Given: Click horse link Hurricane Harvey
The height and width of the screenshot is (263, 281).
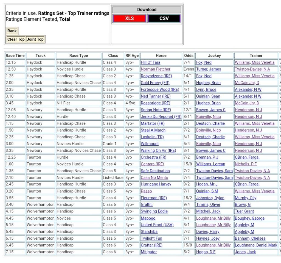Looking at the screenshot, I should tap(156, 184).
